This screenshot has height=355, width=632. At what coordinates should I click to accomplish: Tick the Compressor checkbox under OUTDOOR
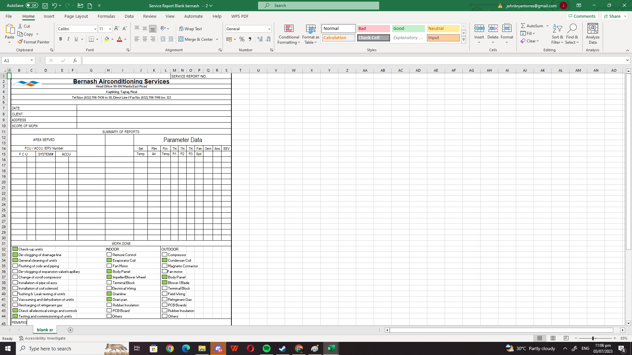coord(164,255)
